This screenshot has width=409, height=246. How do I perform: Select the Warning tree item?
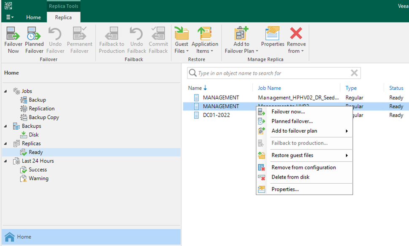pyautogui.click(x=38, y=178)
